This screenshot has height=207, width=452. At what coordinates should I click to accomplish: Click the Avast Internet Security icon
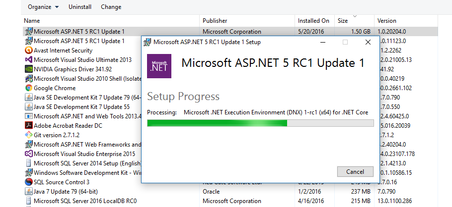29,51
